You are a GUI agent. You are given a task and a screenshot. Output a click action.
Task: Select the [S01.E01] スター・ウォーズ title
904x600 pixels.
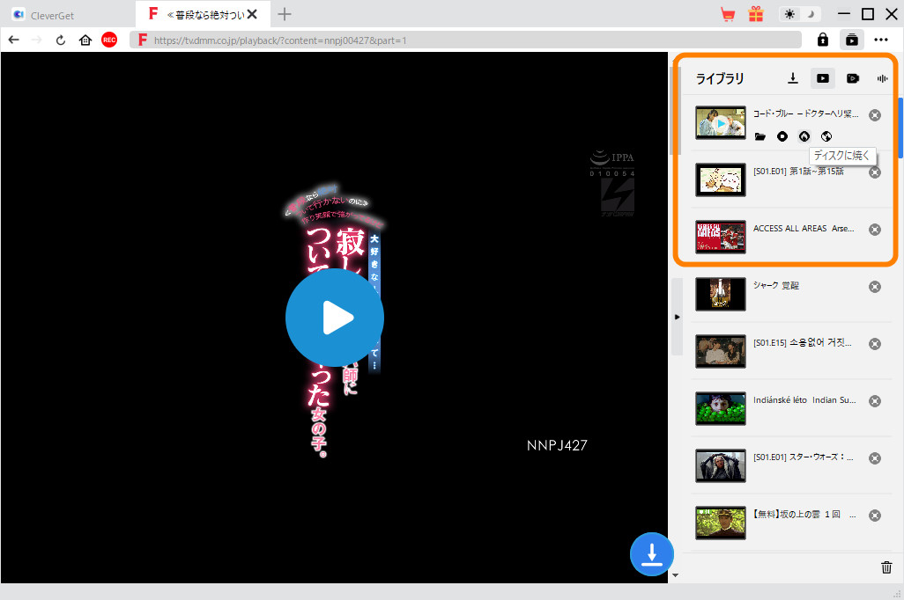point(803,457)
